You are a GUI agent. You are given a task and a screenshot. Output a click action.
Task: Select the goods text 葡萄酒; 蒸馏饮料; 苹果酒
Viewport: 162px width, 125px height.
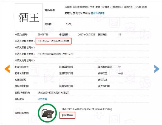[x=78, y=13]
